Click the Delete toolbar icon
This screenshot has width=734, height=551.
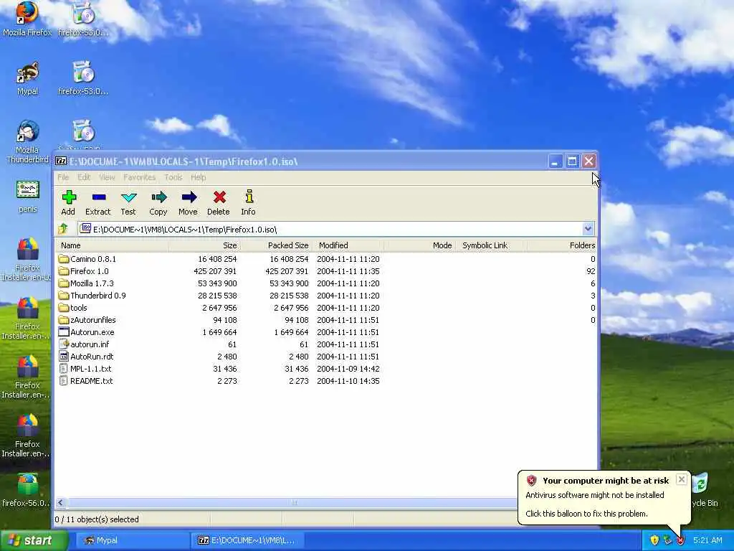click(x=218, y=202)
